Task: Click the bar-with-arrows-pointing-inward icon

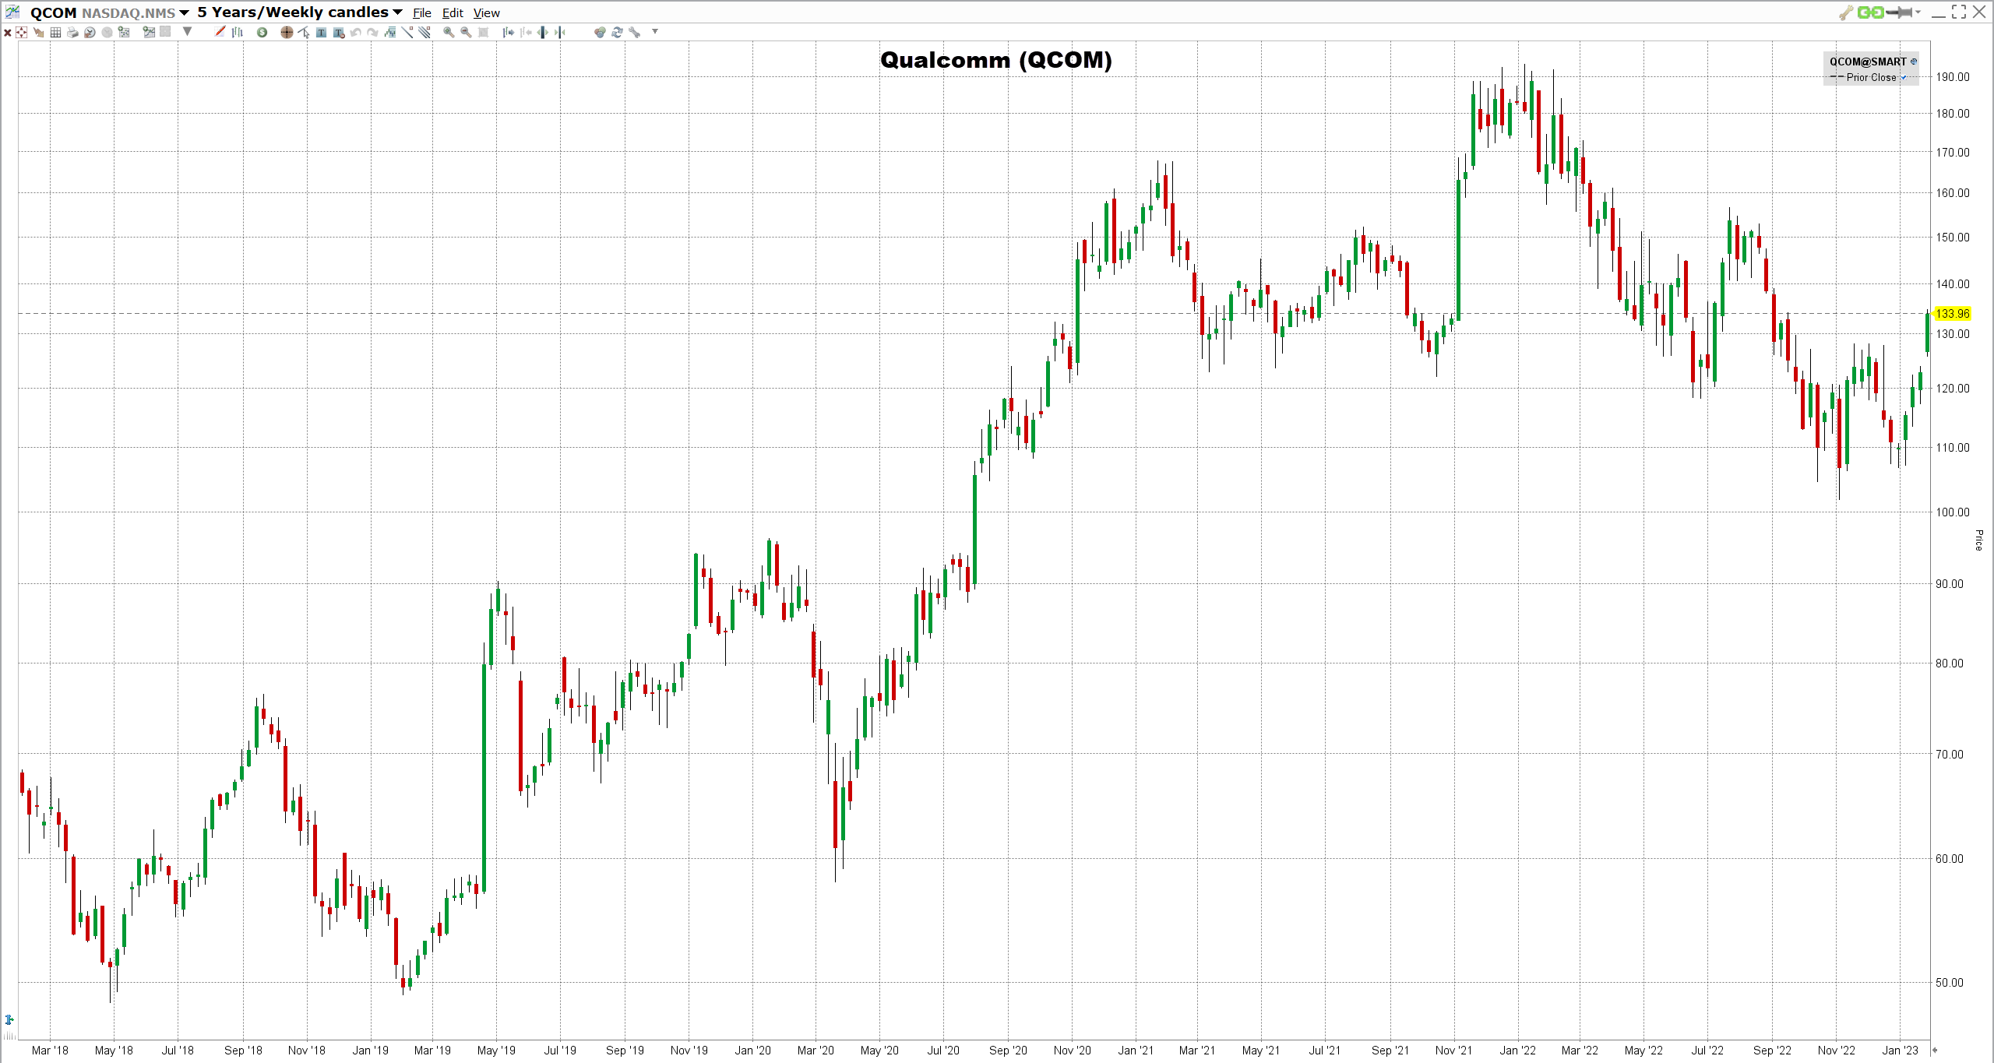Action: click(559, 32)
